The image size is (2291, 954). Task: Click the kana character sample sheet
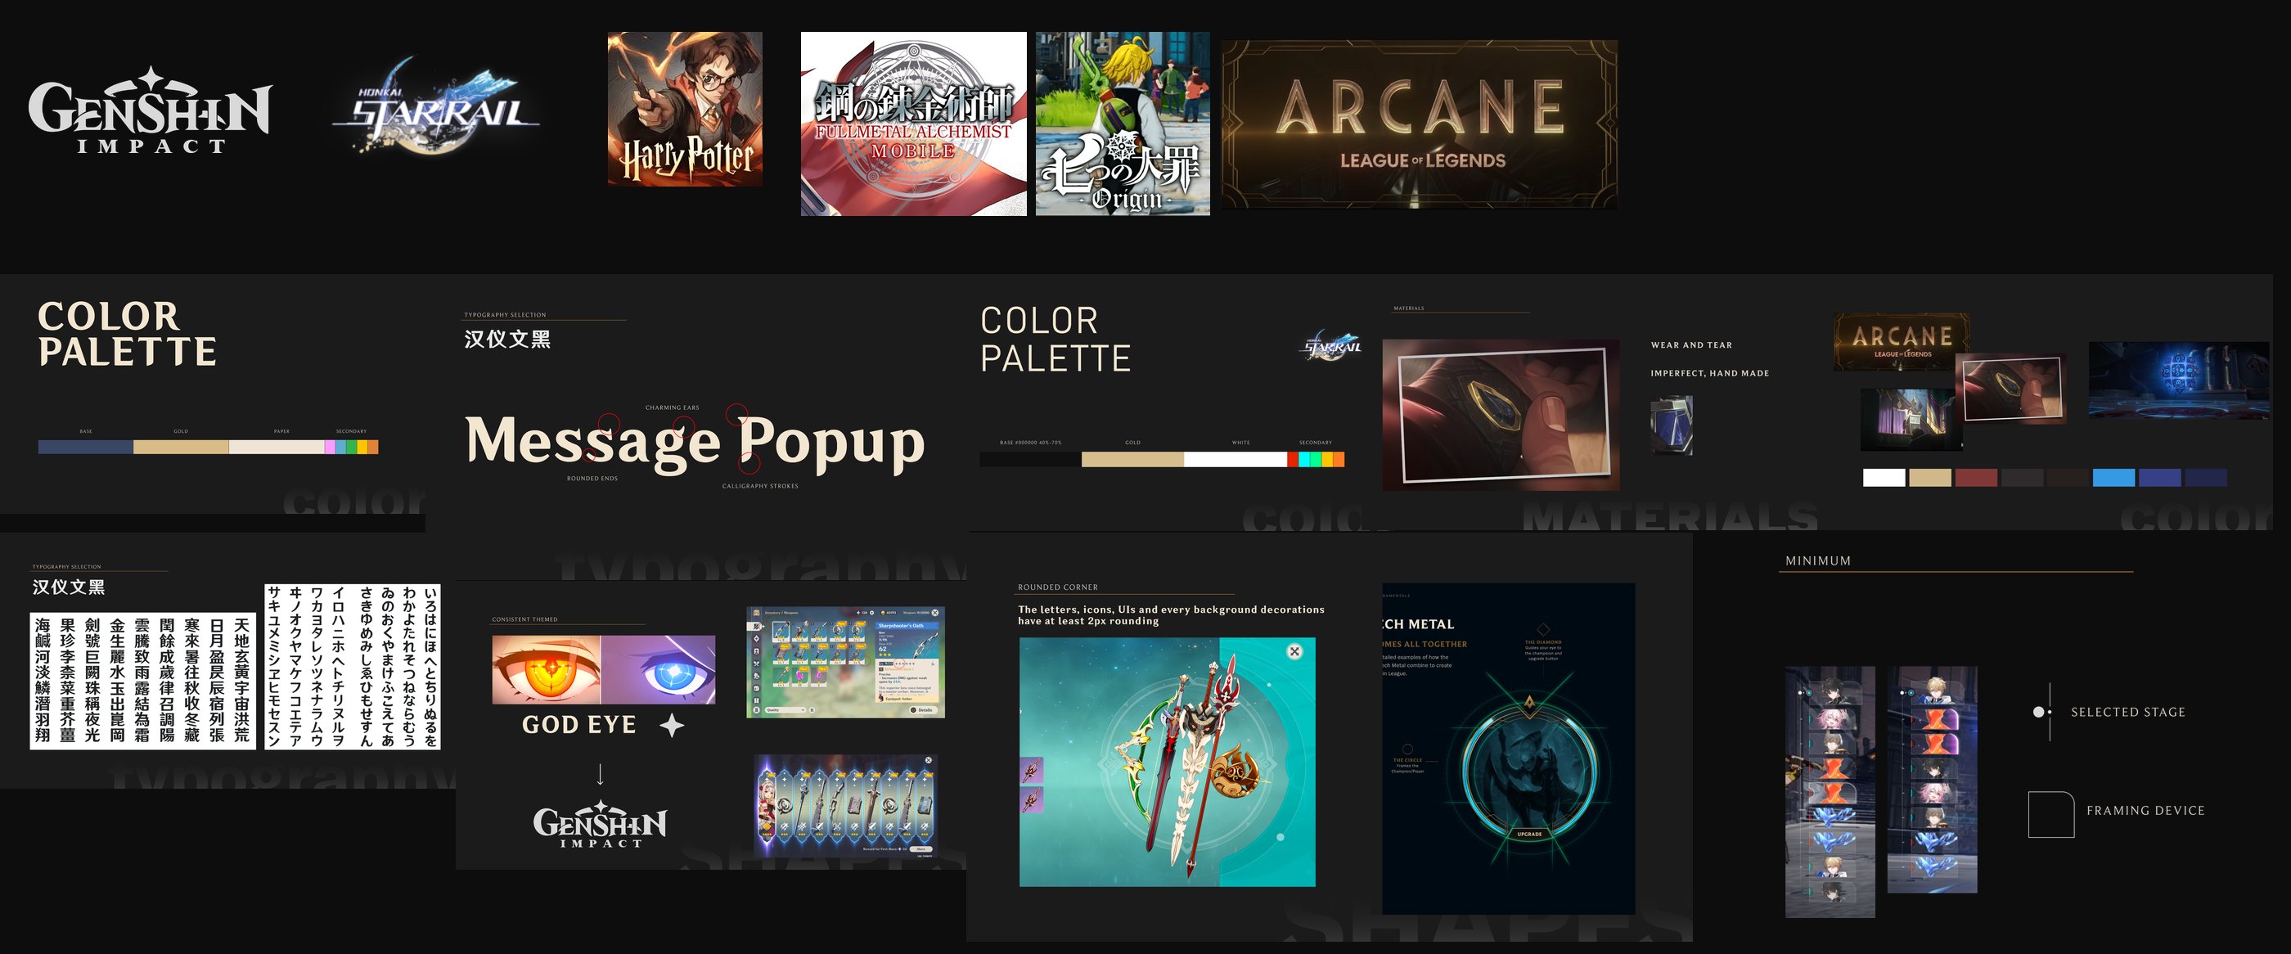pyautogui.click(x=352, y=667)
